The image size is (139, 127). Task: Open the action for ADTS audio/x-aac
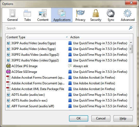[100, 100]
